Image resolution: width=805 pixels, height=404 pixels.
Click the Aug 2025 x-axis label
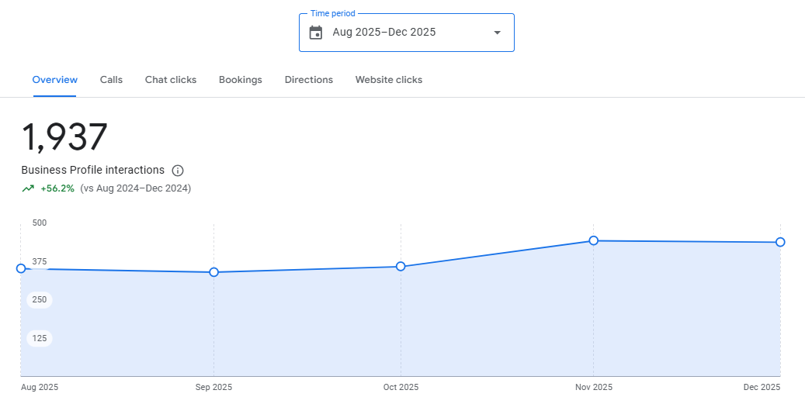pos(40,388)
